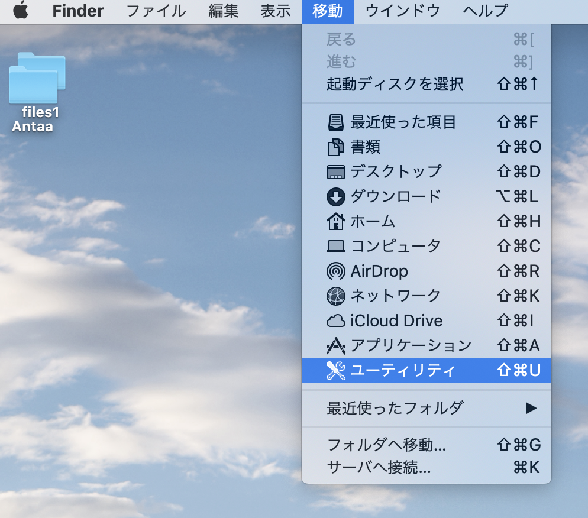Viewport: 588px width, 518px height.
Task: Click the Recents (最近使った項目) drawer icon
Action: 335,122
